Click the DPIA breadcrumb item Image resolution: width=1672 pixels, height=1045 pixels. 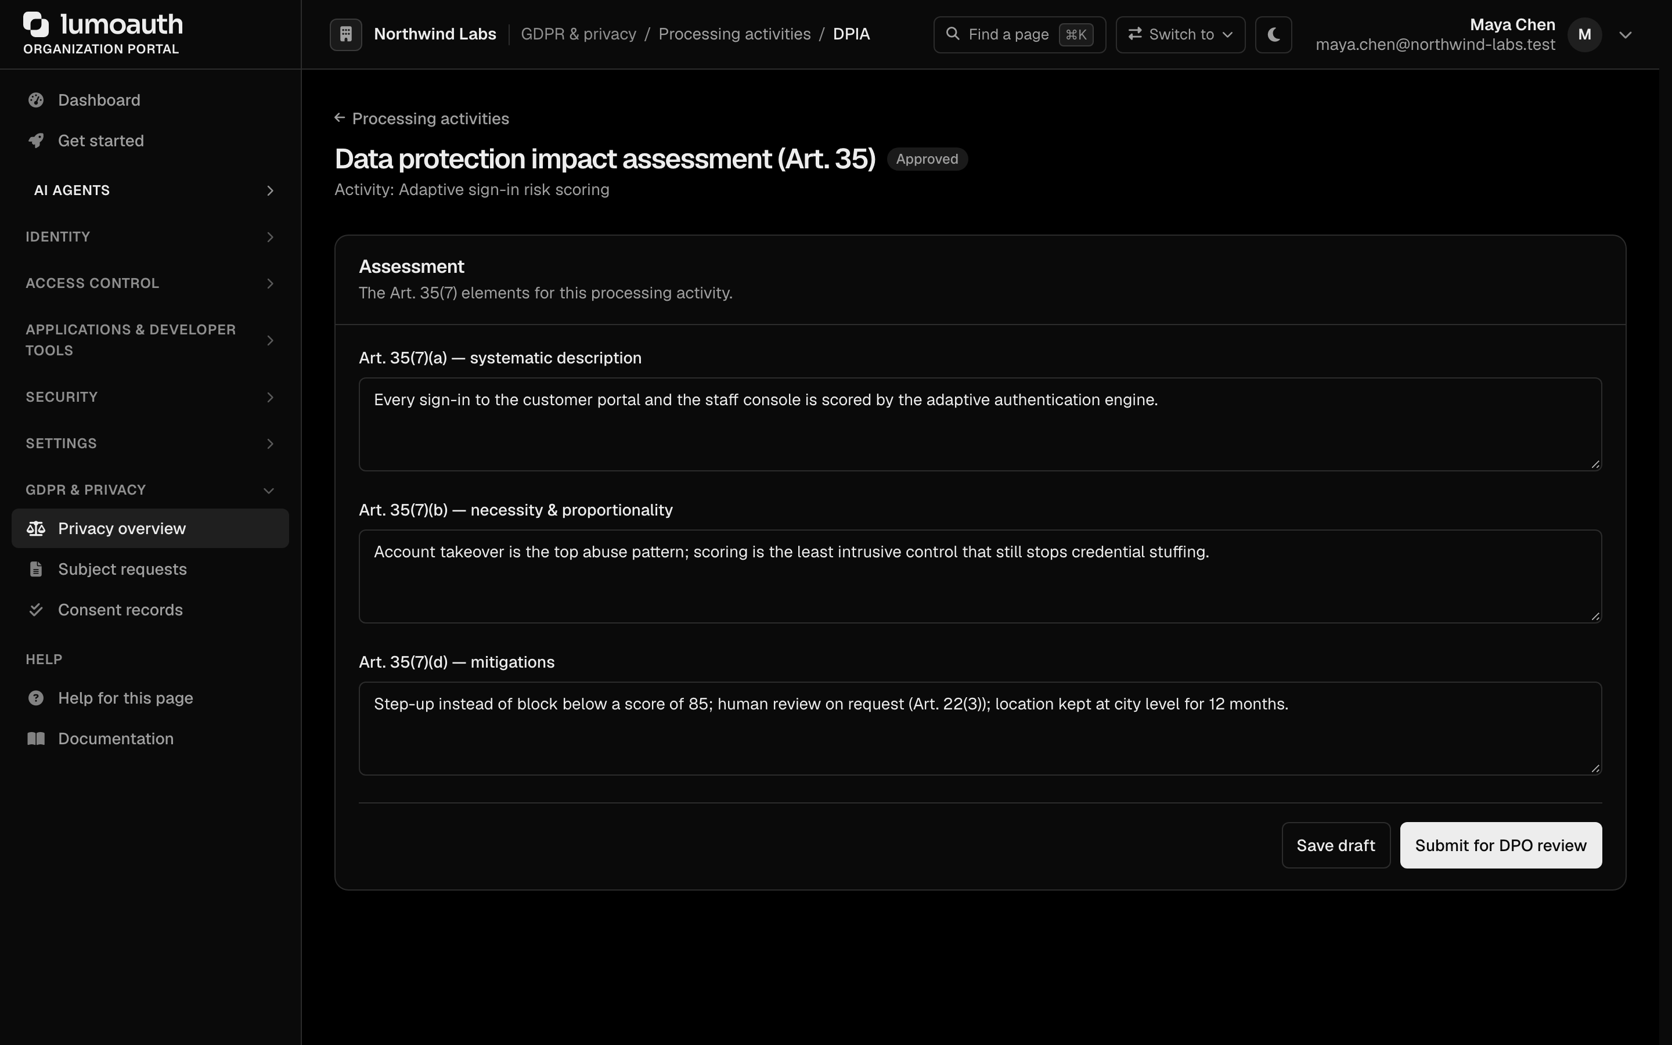tap(851, 35)
